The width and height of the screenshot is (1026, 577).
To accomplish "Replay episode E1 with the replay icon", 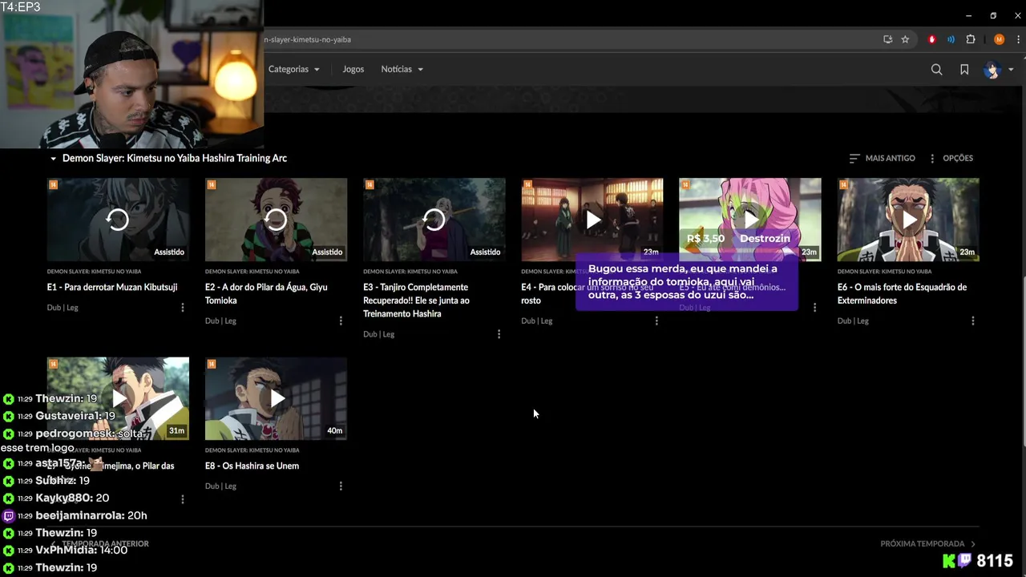I will coord(118,220).
